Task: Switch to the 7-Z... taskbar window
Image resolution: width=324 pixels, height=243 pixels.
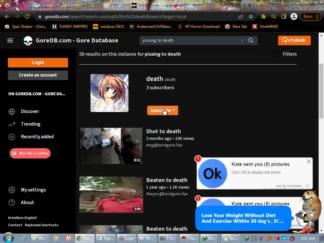Action: [x=168, y=238]
